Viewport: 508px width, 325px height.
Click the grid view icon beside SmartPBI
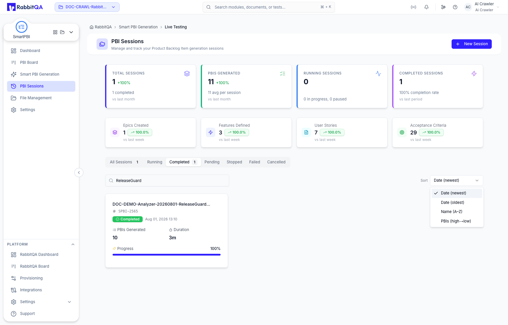(x=55, y=32)
